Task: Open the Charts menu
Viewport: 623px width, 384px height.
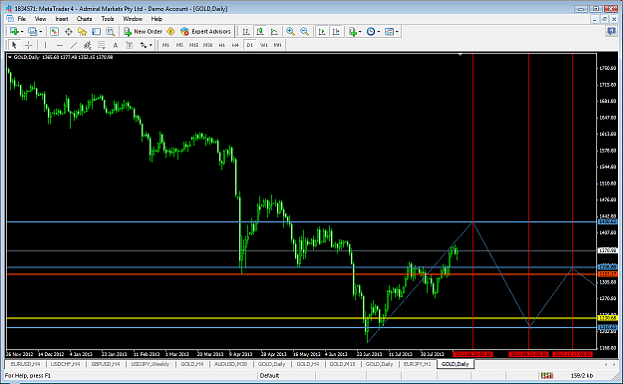Action: (84, 19)
